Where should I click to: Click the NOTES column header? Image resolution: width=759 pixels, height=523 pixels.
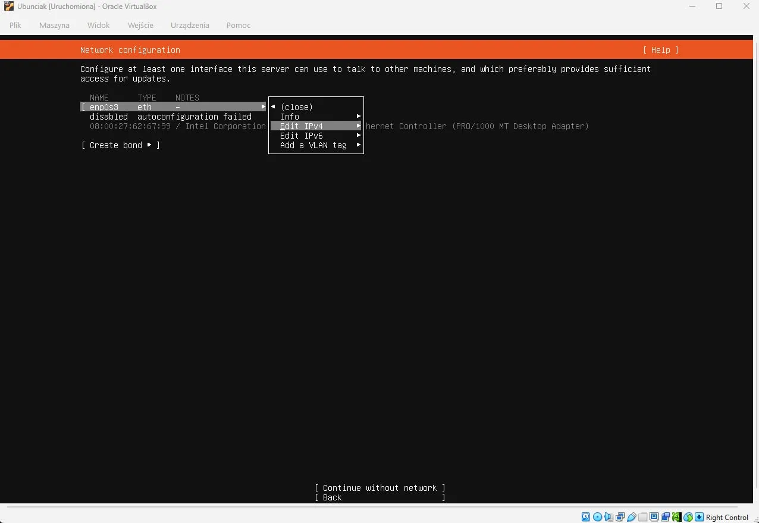pyautogui.click(x=187, y=98)
